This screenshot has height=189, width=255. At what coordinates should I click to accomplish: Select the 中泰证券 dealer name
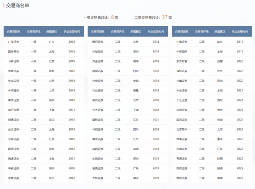pos(182,42)
